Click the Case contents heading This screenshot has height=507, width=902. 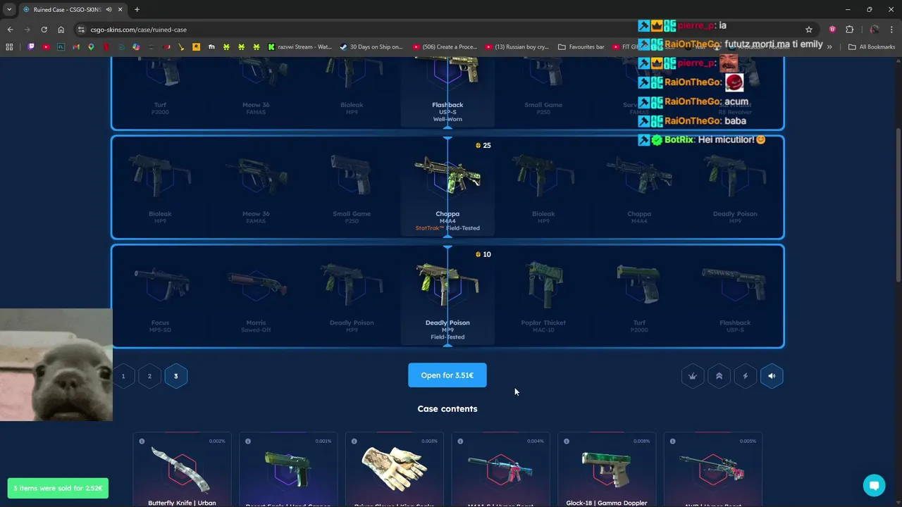point(447,408)
